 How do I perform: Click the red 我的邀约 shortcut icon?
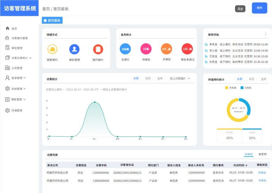[x=98, y=49]
